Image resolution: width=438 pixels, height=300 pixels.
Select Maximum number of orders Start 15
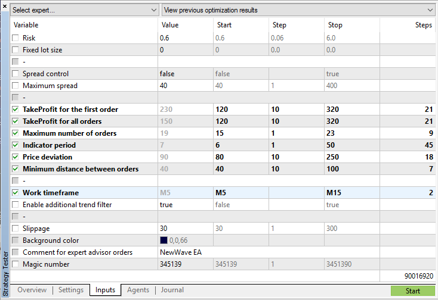241,133
